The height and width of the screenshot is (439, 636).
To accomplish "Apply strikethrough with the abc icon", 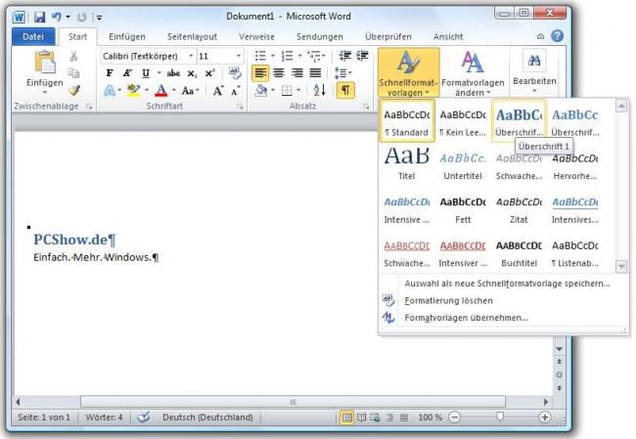I will (173, 73).
